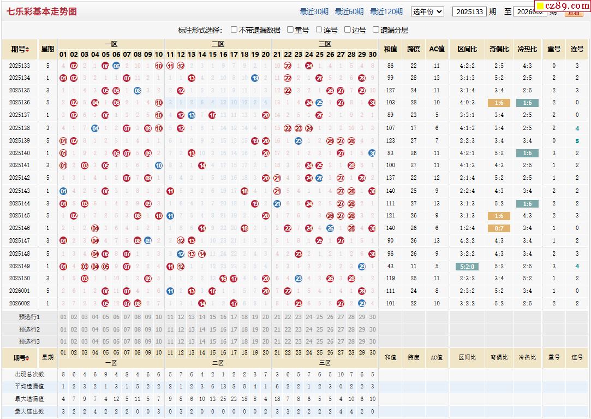Select the 最近60期 link

tap(349, 11)
